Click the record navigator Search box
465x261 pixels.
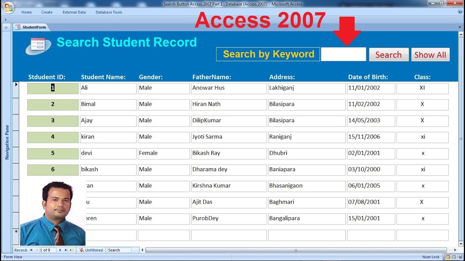tap(120, 250)
